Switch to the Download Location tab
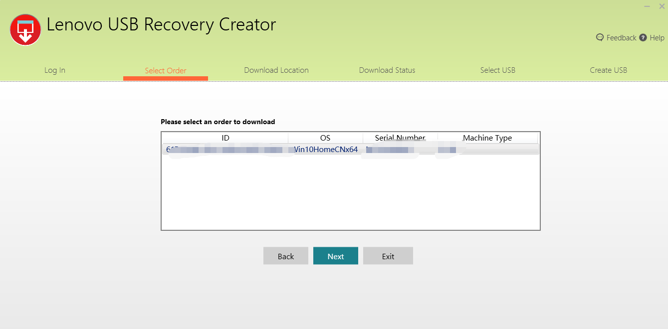This screenshot has height=329, width=668. [x=276, y=70]
